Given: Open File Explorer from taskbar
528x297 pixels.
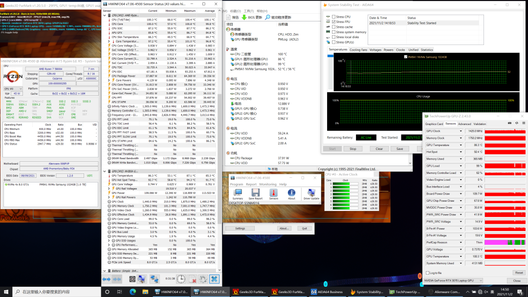Looking at the screenshot, I should pyautogui.click(x=145, y=292).
